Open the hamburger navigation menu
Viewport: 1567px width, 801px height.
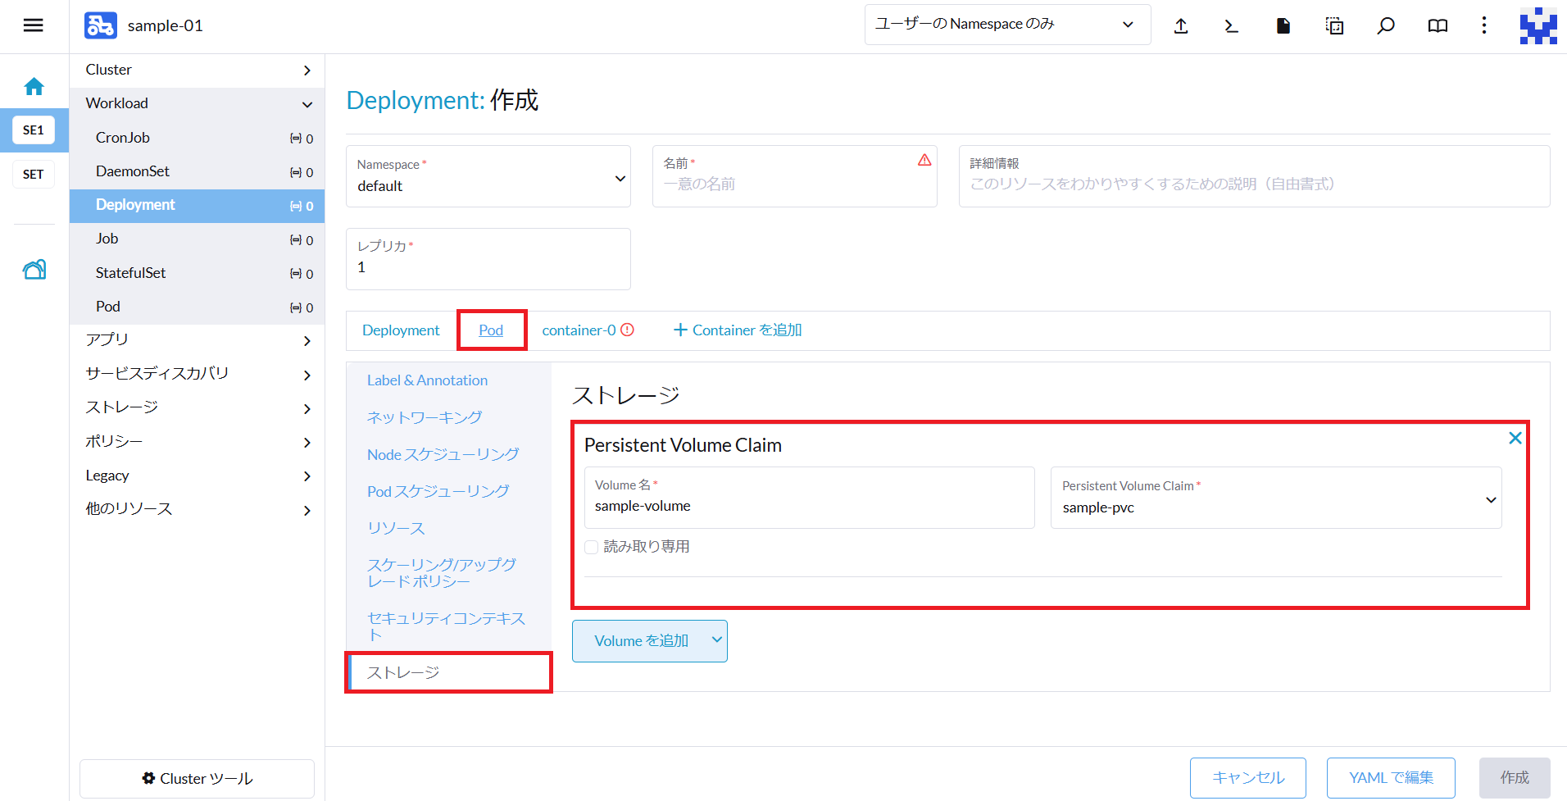click(x=33, y=25)
